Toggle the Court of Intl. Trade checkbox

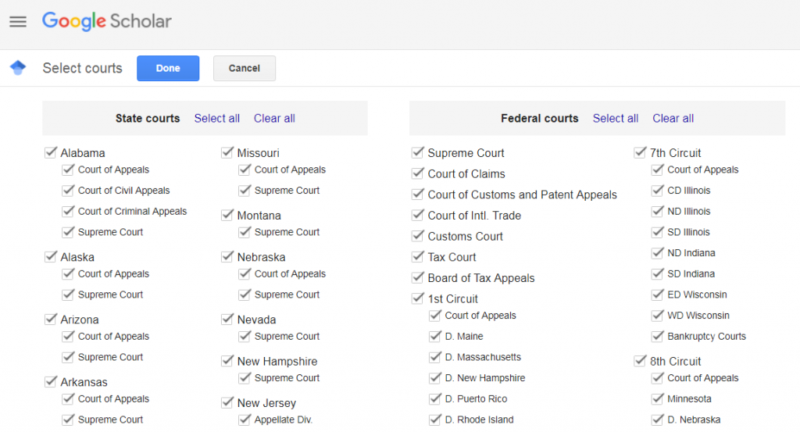pos(418,215)
